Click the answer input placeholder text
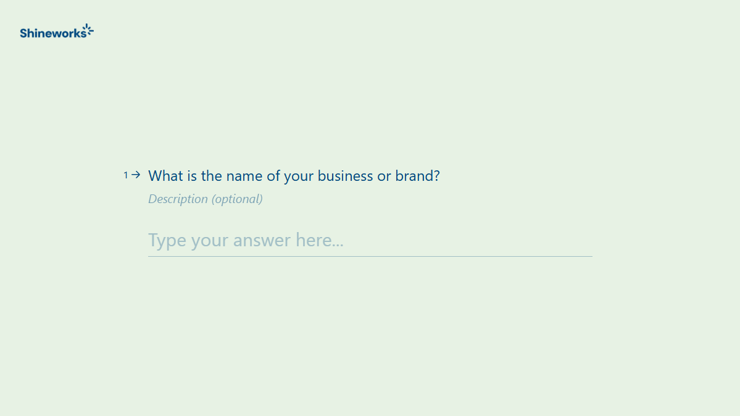 coord(246,240)
